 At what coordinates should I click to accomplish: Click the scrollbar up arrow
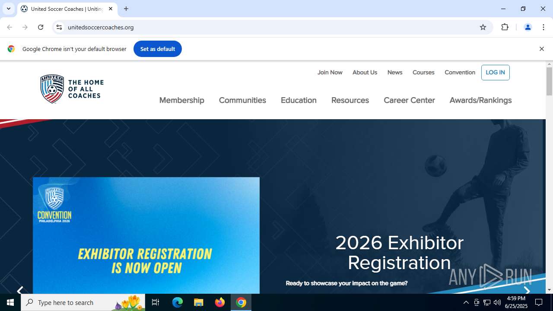pos(549,64)
